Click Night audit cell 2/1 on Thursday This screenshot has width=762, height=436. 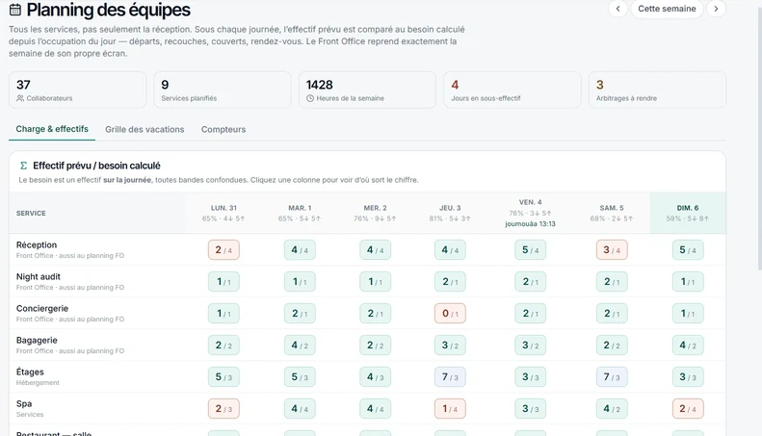point(450,282)
